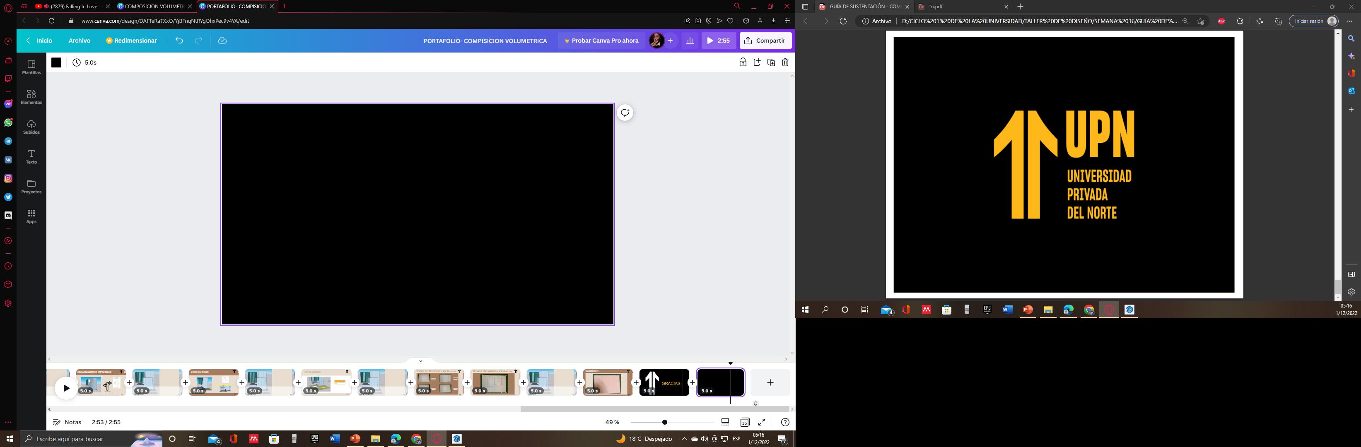The image size is (1361, 447).
Task: Click the cloud save status icon
Action: click(222, 41)
